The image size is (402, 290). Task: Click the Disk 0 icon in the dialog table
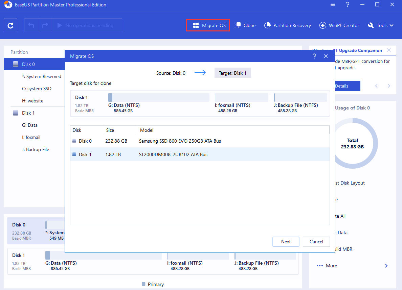coord(74,141)
